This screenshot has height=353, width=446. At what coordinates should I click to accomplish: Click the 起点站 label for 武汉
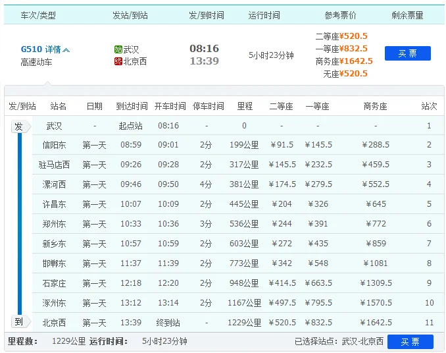(130, 126)
